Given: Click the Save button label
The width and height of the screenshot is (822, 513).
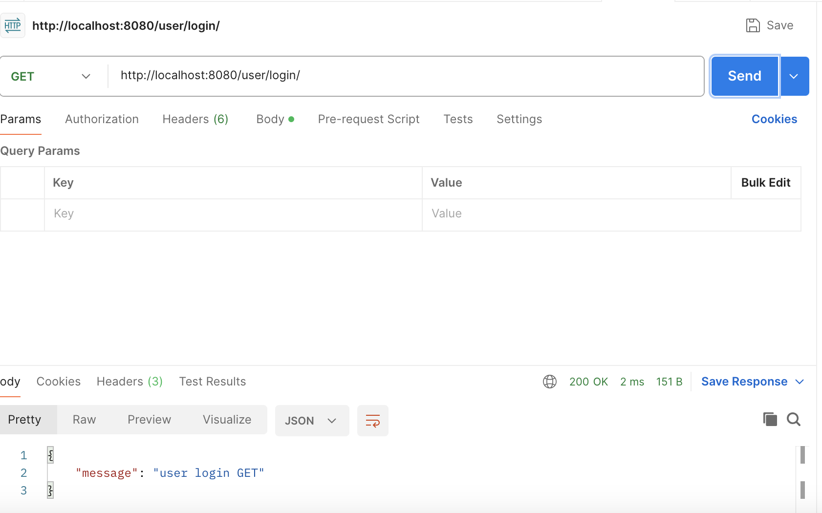Looking at the screenshot, I should point(779,25).
